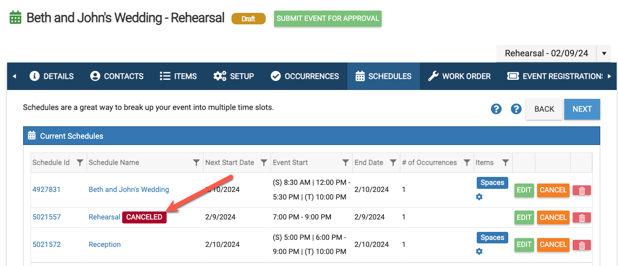Expand the Rehearsal - 02/09/24 dropdown
618x266 pixels.
coord(604,54)
